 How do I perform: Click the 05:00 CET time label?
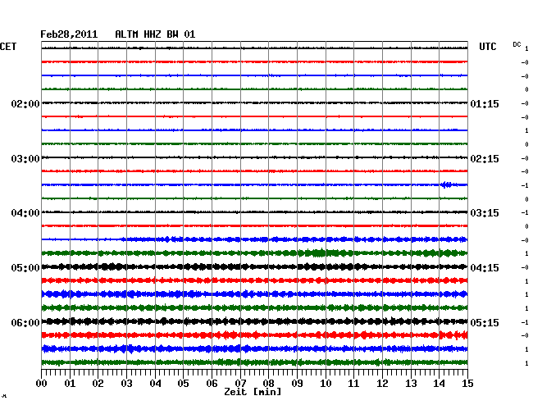click(x=25, y=268)
